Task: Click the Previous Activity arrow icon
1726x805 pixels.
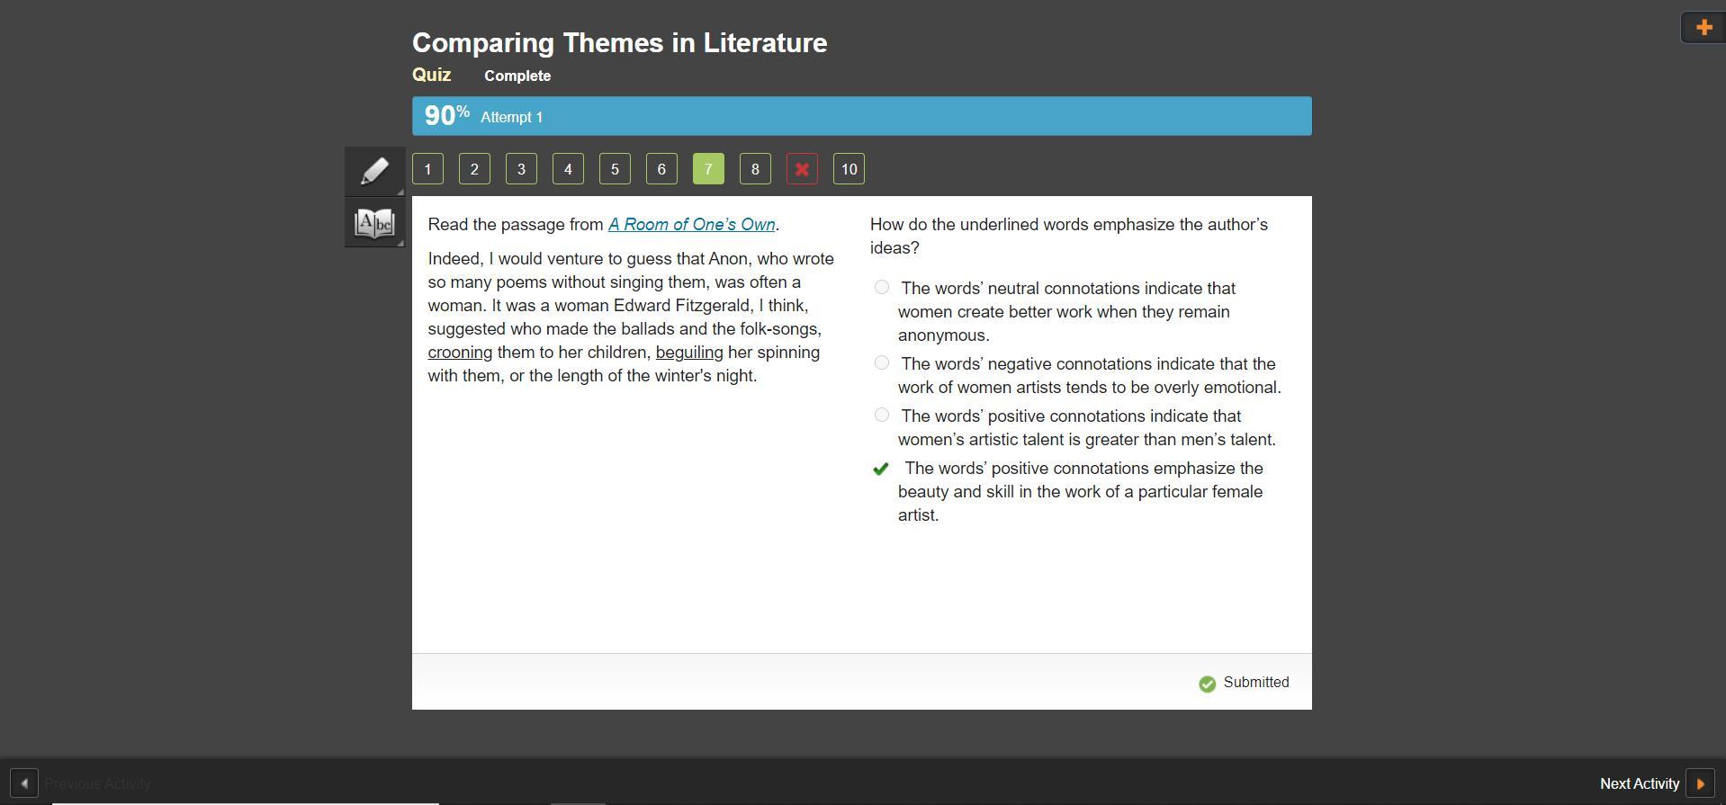Action: 24,783
